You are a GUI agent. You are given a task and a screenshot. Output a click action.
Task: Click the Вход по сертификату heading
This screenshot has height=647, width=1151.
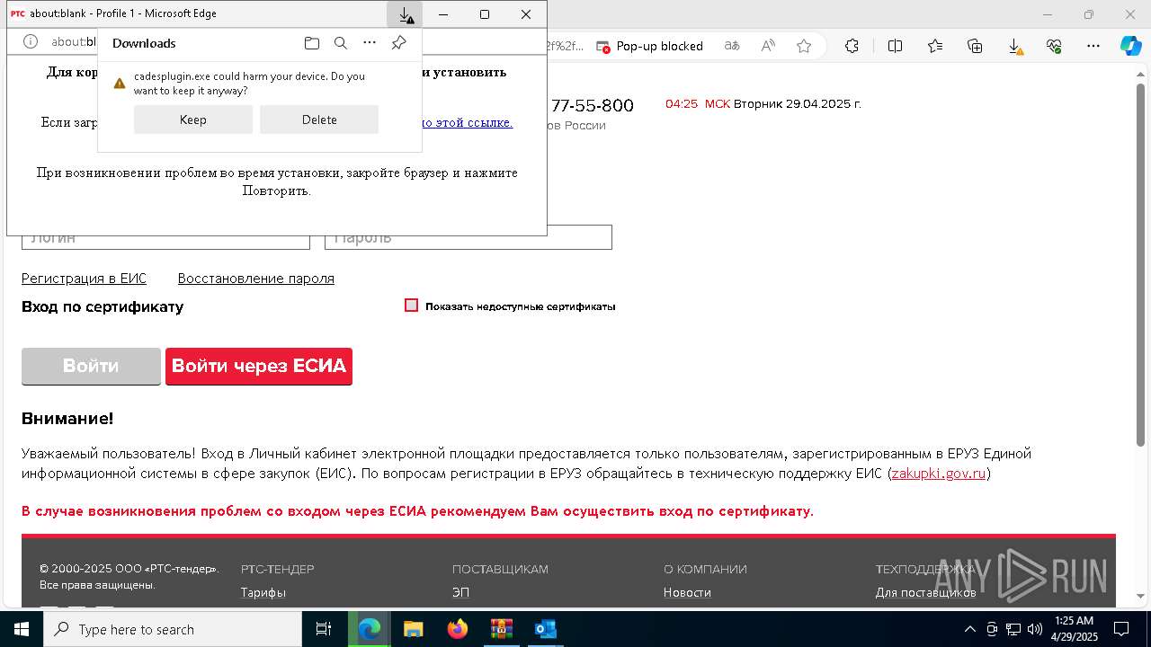pos(103,306)
